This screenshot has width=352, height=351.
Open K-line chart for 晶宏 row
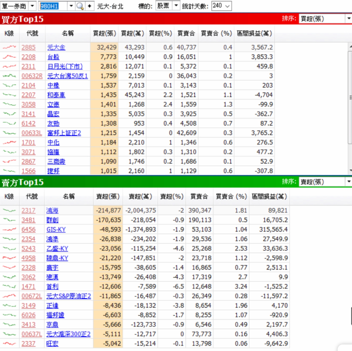[x=9, y=114]
